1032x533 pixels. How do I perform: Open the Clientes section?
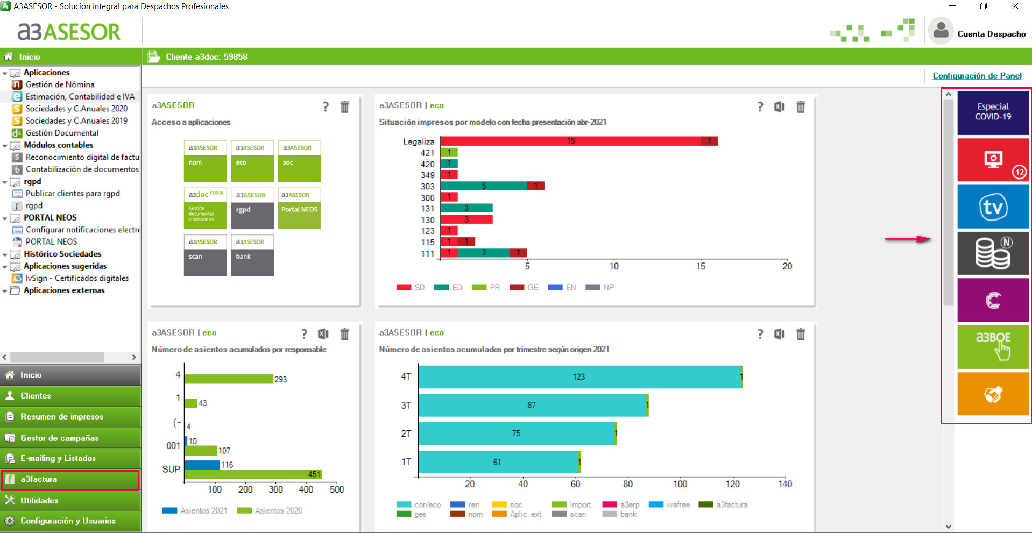pyautogui.click(x=70, y=396)
